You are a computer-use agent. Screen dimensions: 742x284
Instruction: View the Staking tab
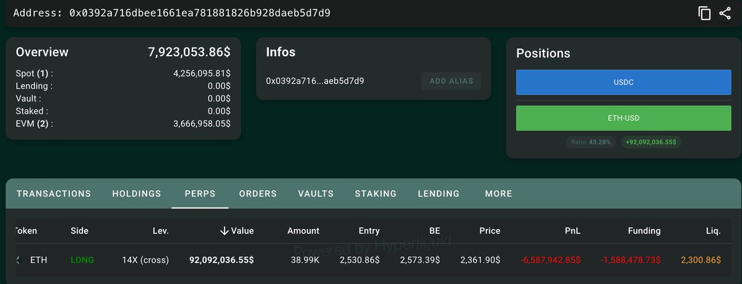[376, 193]
